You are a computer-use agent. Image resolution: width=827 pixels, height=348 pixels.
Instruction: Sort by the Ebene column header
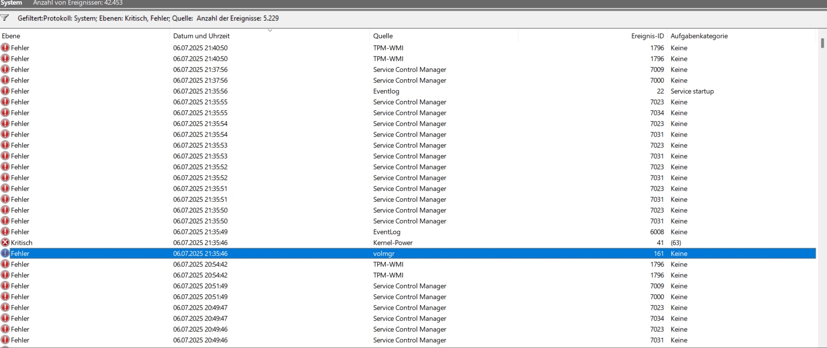[85, 36]
